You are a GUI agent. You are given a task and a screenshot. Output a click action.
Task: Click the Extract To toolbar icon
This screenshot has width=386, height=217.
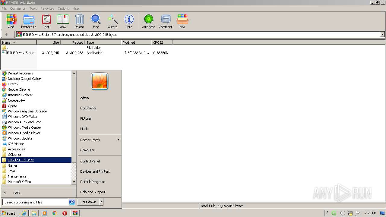(29, 21)
